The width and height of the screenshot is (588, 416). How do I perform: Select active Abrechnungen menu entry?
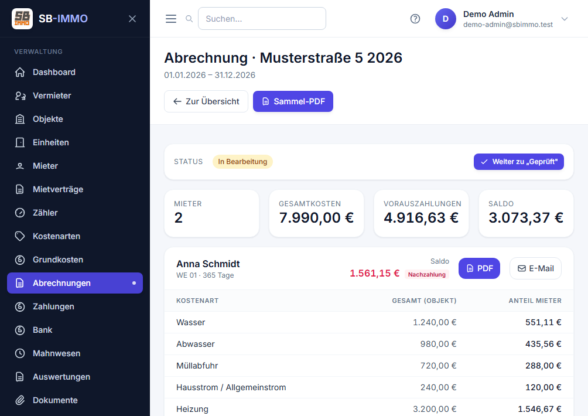(x=75, y=283)
